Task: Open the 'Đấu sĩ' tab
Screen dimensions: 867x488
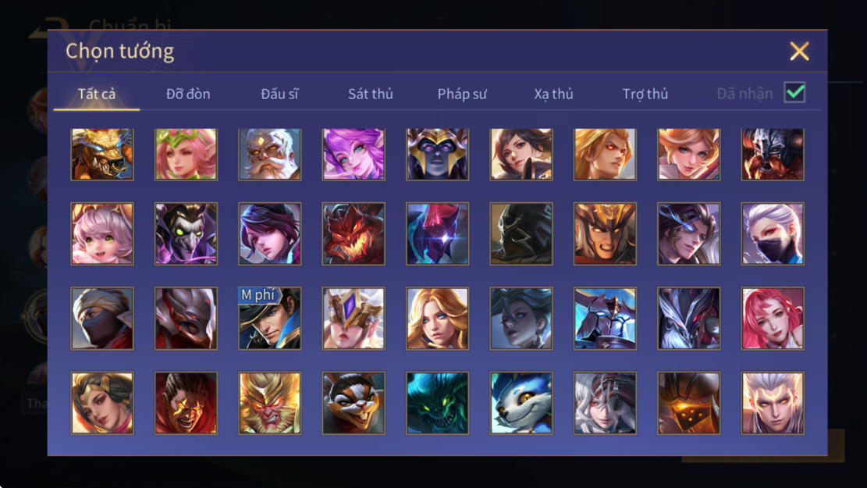Action: 279,94
